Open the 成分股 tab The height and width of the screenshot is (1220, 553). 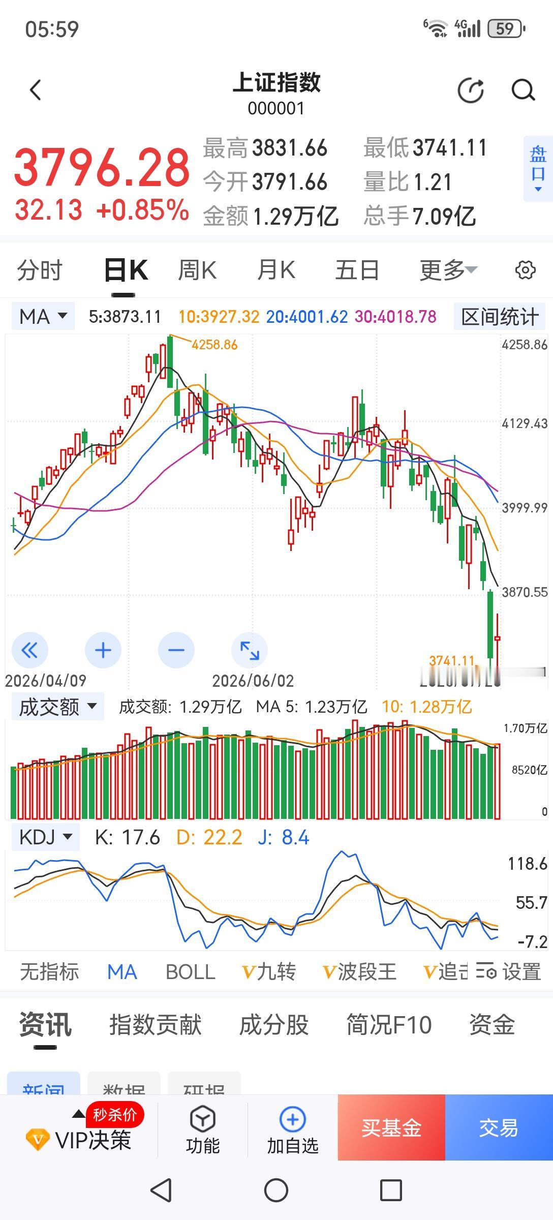point(274,1025)
